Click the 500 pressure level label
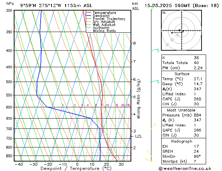 10,82
